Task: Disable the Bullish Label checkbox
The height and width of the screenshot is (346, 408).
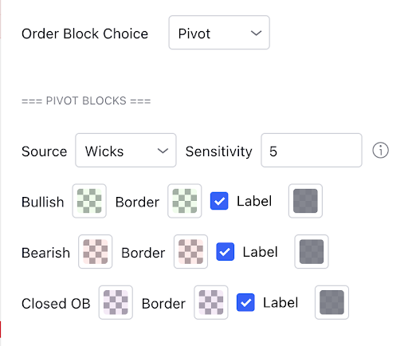Action: coord(219,201)
